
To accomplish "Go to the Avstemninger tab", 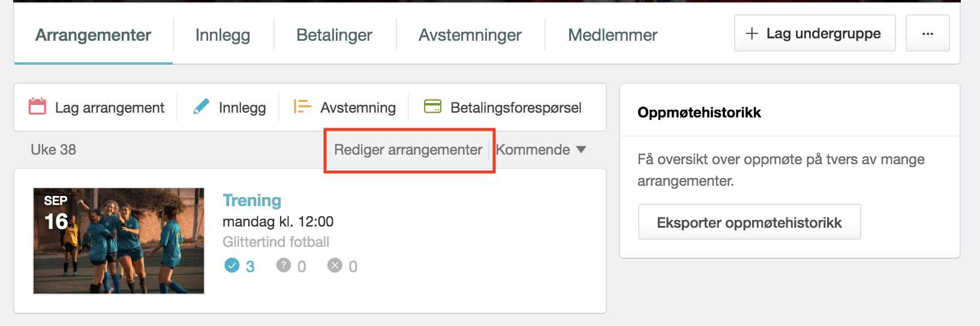I will [470, 35].
